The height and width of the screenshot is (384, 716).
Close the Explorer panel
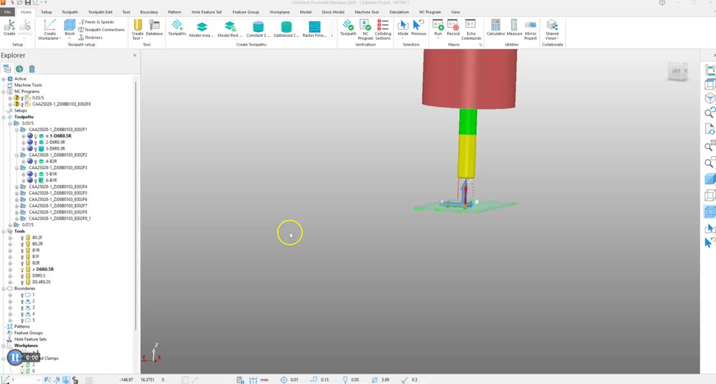(134, 55)
